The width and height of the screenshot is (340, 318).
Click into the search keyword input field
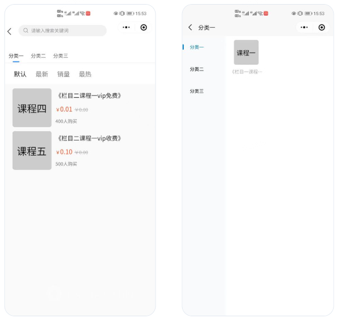[62, 31]
